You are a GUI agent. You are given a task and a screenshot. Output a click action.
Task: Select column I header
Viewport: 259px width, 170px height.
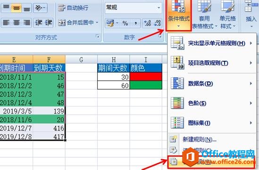(146, 59)
